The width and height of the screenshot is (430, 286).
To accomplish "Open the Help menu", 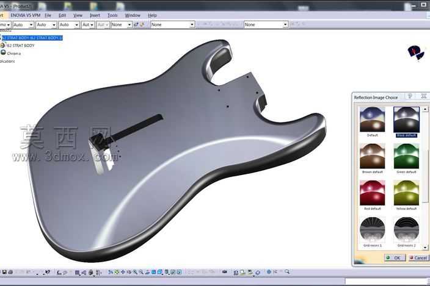I will [152, 15].
